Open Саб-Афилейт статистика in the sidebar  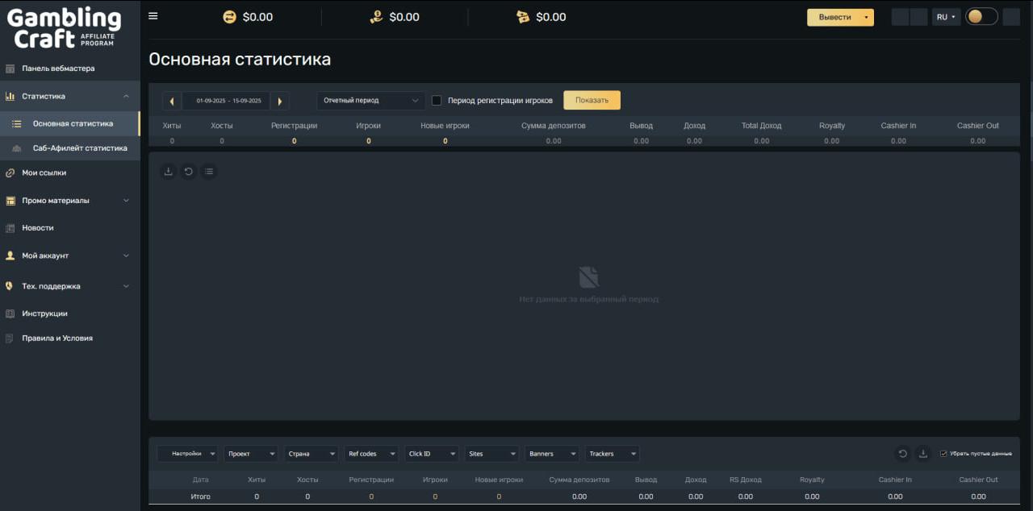point(79,148)
